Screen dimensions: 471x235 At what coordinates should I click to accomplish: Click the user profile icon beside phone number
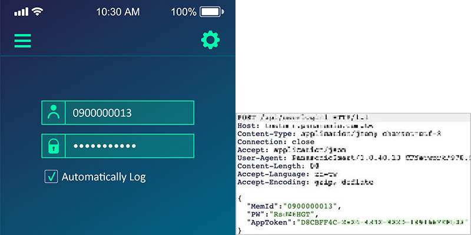coord(54,112)
